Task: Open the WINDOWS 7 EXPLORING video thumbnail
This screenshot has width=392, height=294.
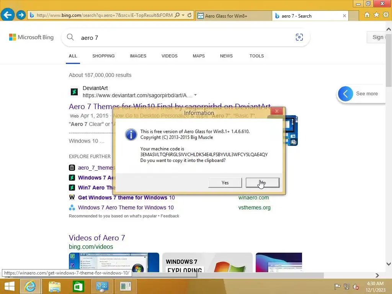Action: [207, 262]
